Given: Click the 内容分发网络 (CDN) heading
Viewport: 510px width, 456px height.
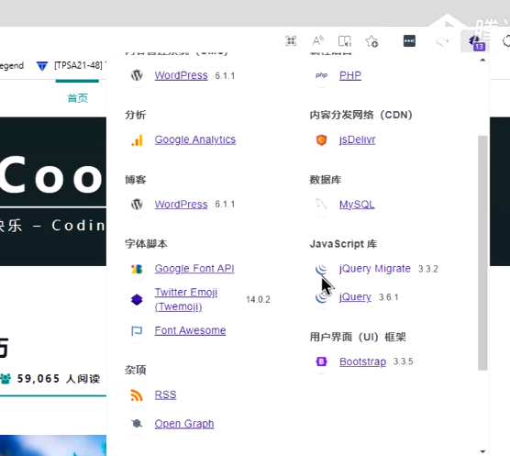Looking at the screenshot, I should pyautogui.click(x=360, y=115).
